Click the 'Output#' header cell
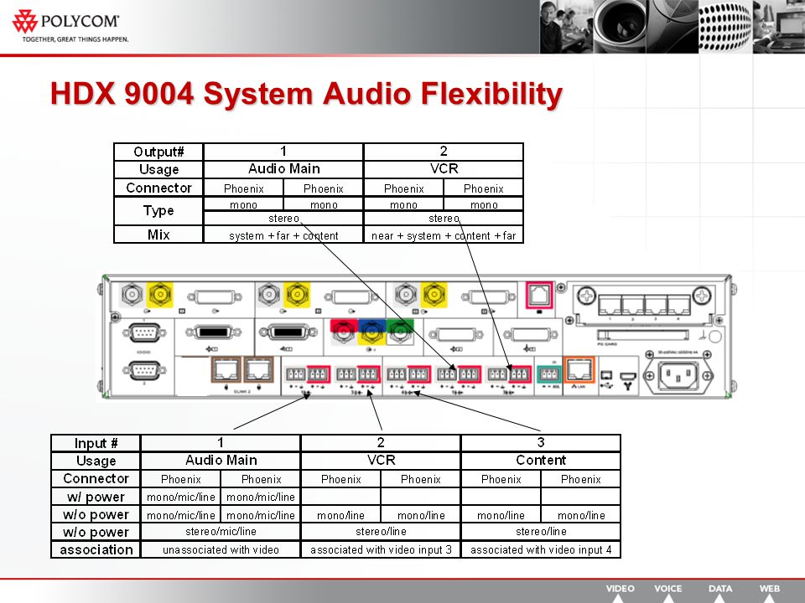 click(158, 152)
